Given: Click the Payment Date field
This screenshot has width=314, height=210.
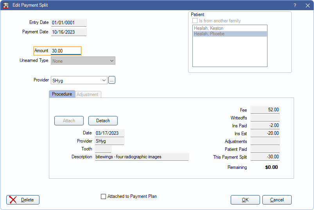Looking at the screenshot, I should (x=68, y=32).
